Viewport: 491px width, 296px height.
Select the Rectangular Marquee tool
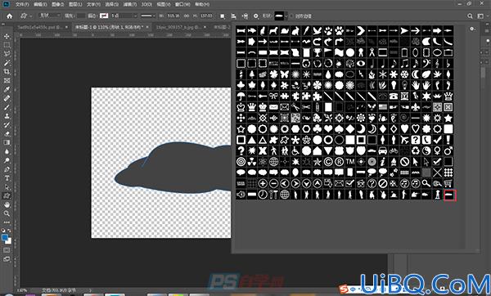[7, 45]
